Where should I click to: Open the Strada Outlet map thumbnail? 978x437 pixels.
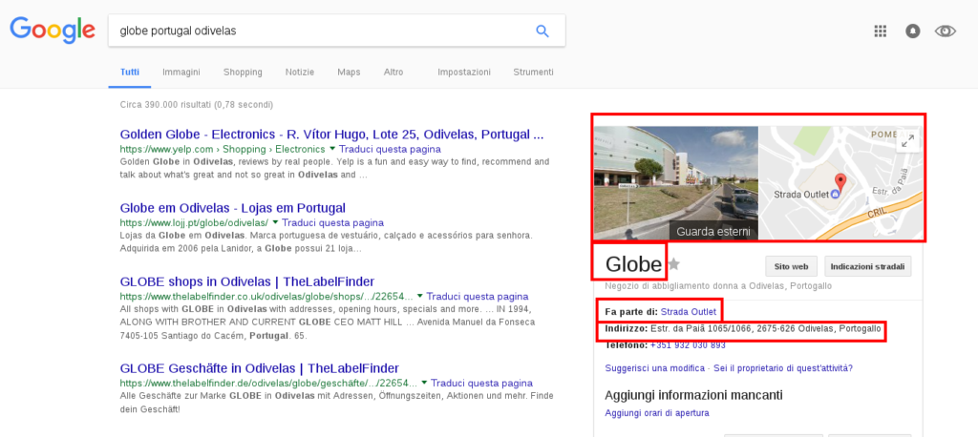840,183
